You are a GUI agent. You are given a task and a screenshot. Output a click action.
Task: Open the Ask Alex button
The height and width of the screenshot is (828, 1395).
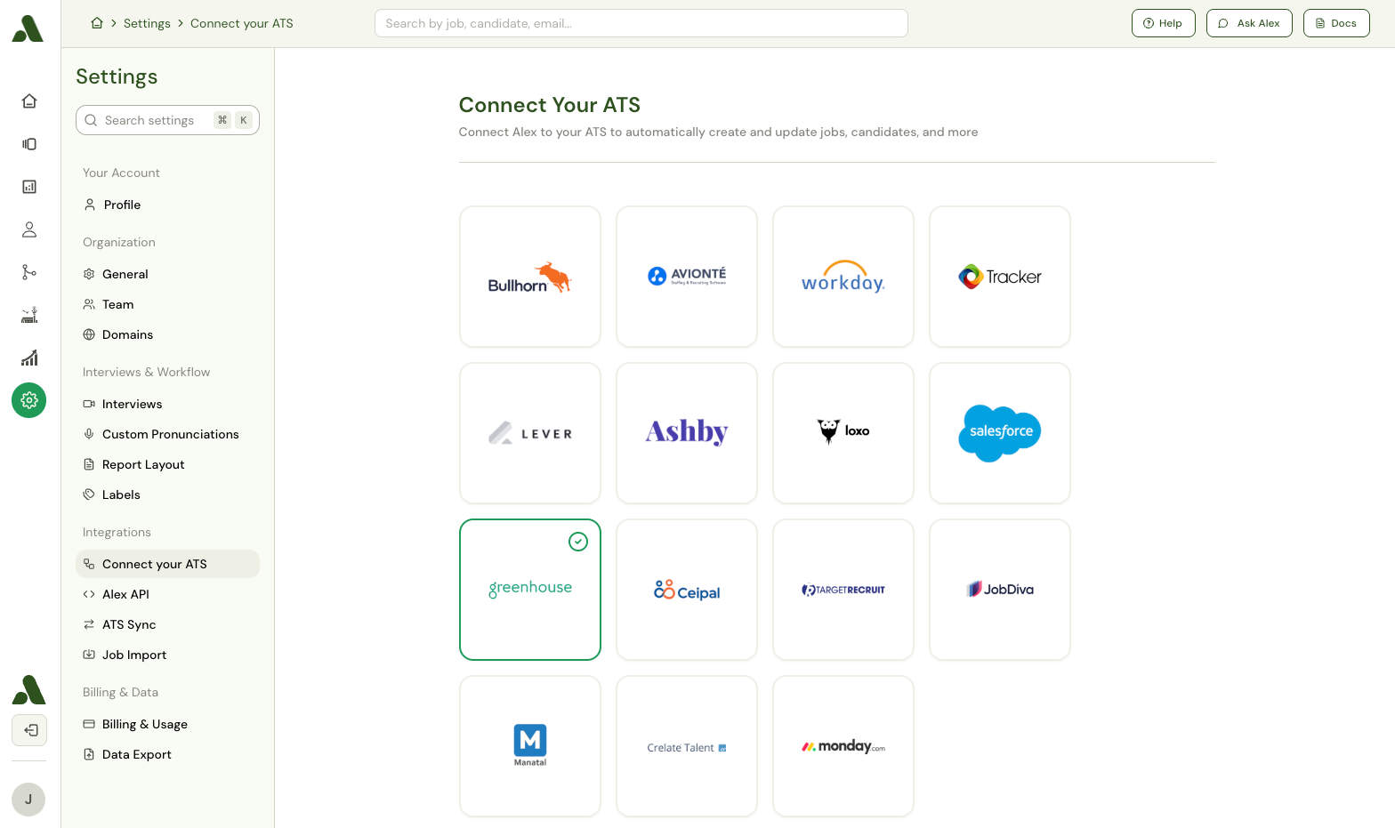tap(1249, 23)
